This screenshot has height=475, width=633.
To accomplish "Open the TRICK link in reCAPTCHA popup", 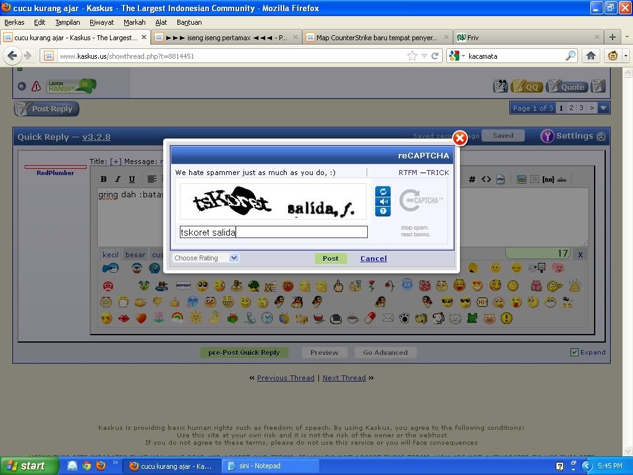I will [438, 173].
